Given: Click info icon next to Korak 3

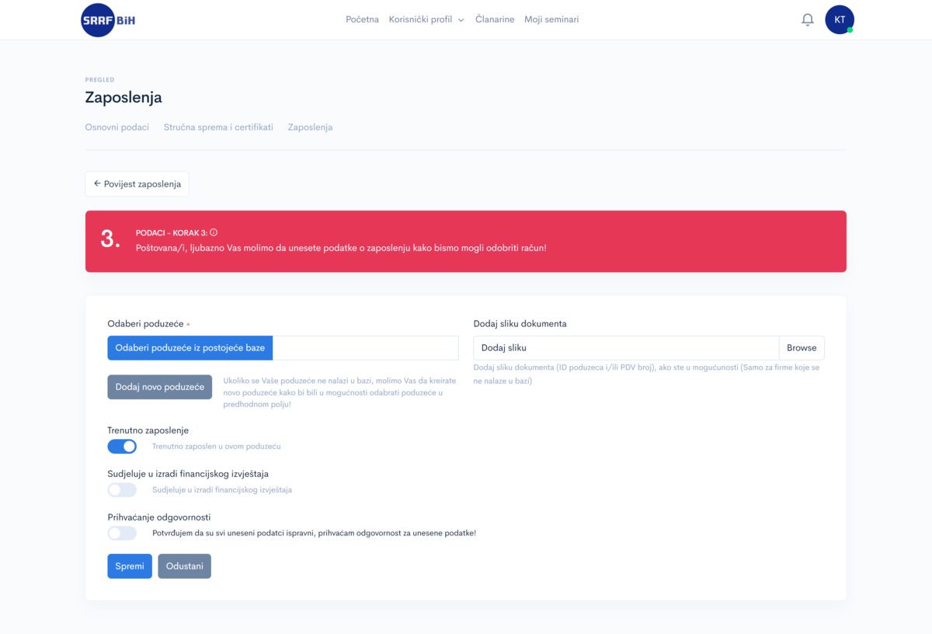Looking at the screenshot, I should tap(214, 232).
